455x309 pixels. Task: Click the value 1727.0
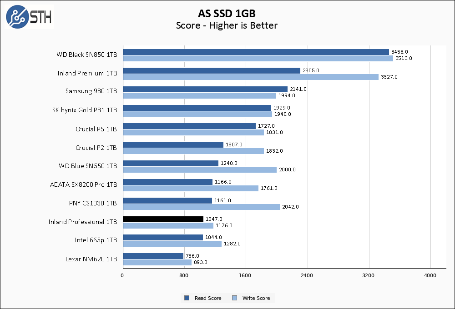266,126
